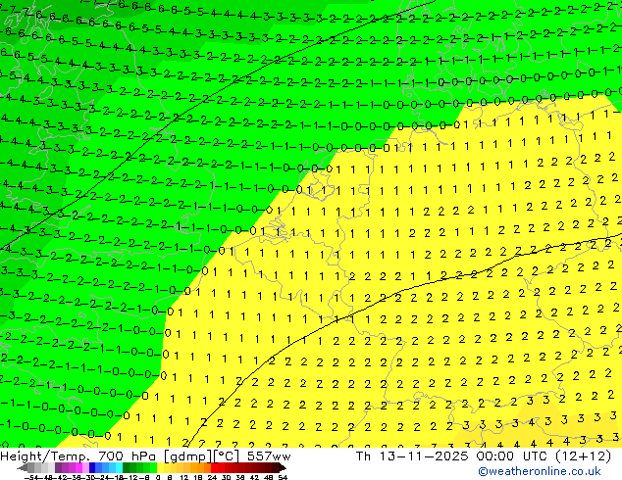Click the '-54' minimum label on color scale
622x480 pixels.
pos(31,477)
